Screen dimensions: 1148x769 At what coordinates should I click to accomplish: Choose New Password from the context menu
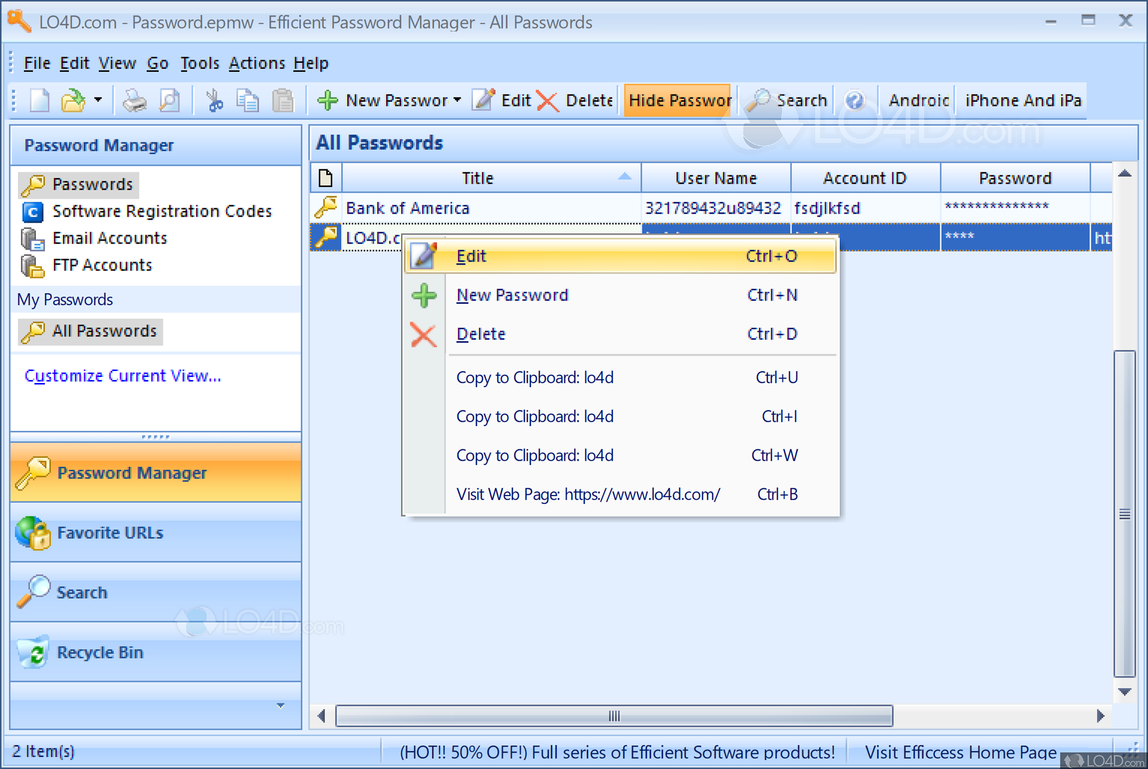point(512,294)
